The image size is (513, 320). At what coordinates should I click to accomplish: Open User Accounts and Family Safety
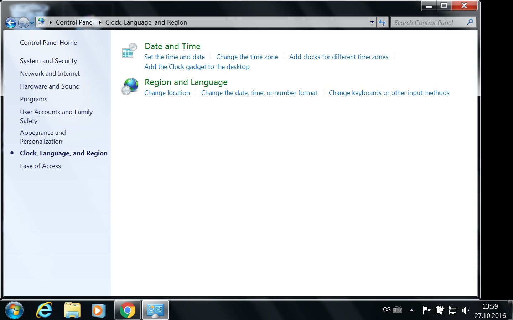pyautogui.click(x=56, y=116)
